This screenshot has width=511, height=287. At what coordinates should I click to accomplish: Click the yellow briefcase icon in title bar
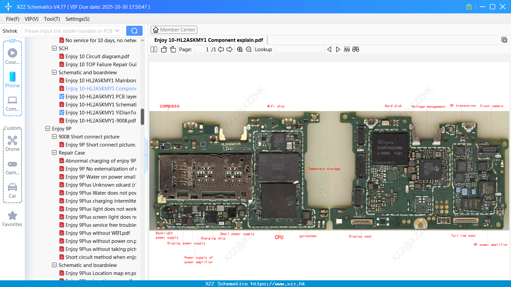click(469, 7)
